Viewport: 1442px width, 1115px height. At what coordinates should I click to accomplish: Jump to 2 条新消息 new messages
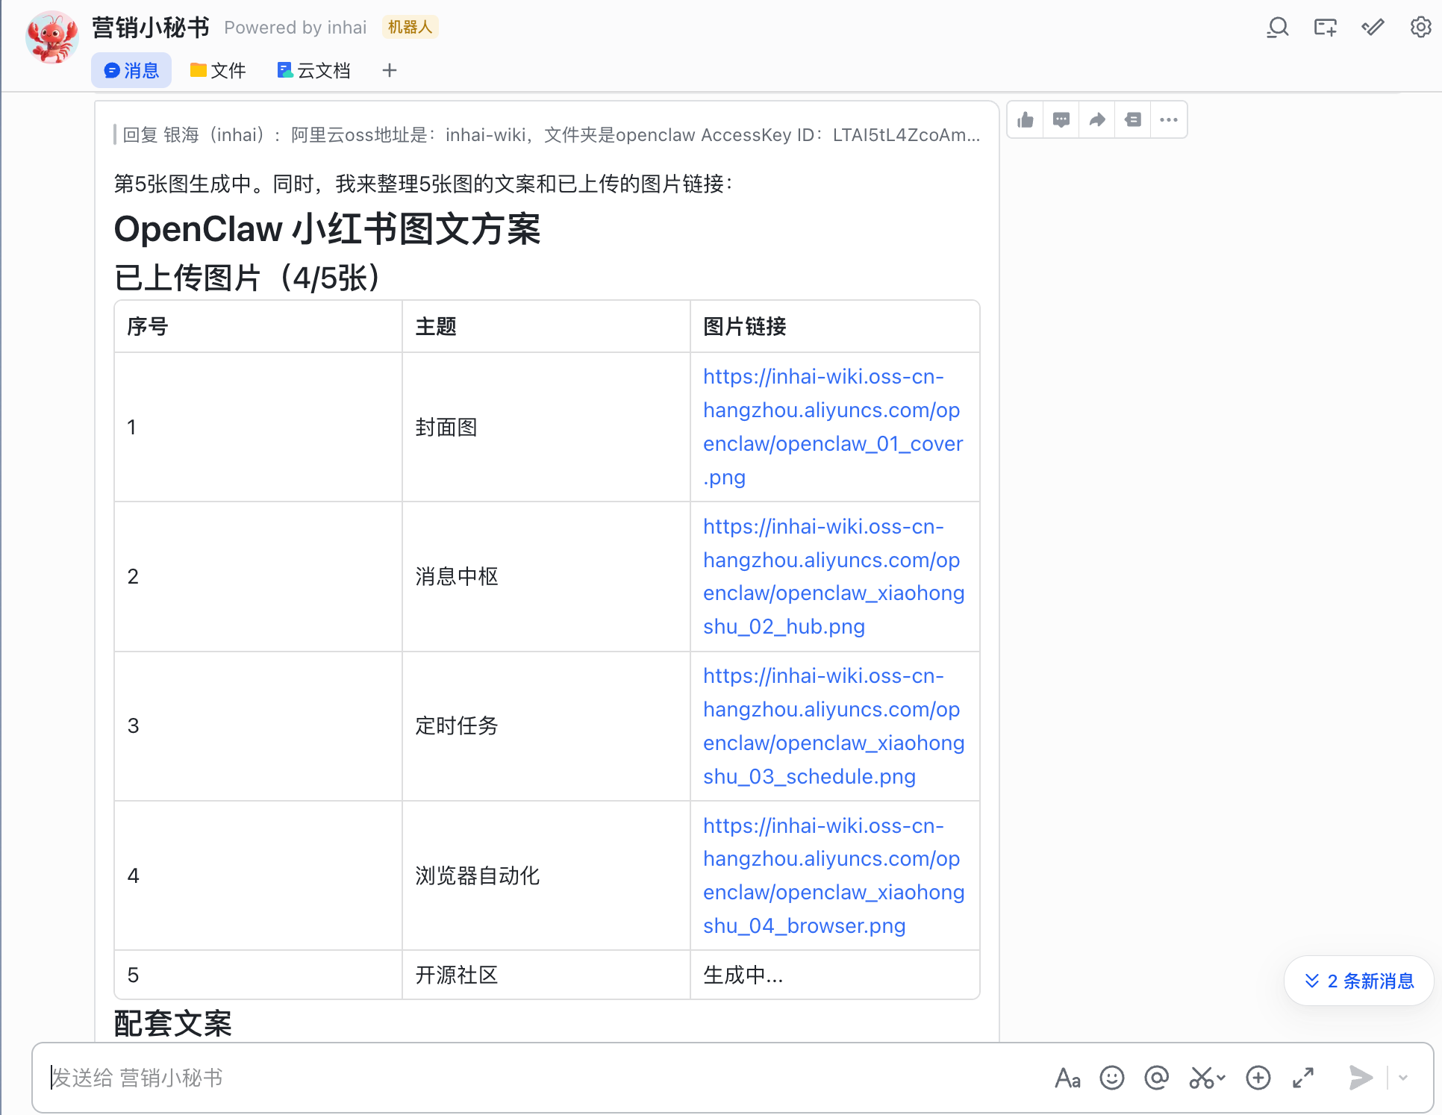point(1358,981)
